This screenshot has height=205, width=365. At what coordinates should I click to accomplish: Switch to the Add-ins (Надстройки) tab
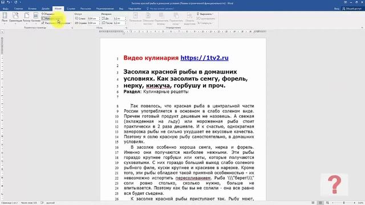click(x=135, y=9)
